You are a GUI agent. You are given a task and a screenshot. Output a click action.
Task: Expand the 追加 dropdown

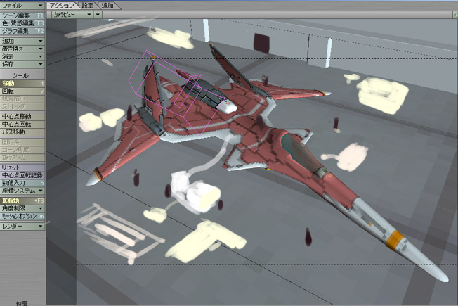tap(22, 41)
